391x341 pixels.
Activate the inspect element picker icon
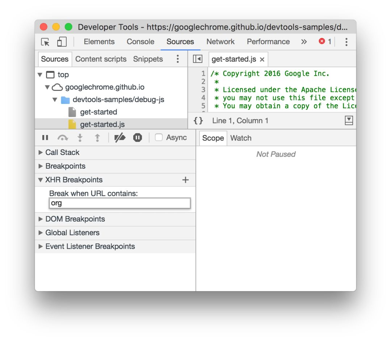[x=45, y=42]
